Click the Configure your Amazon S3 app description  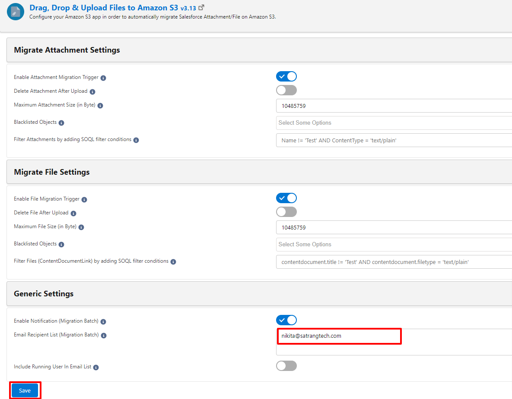(153, 17)
